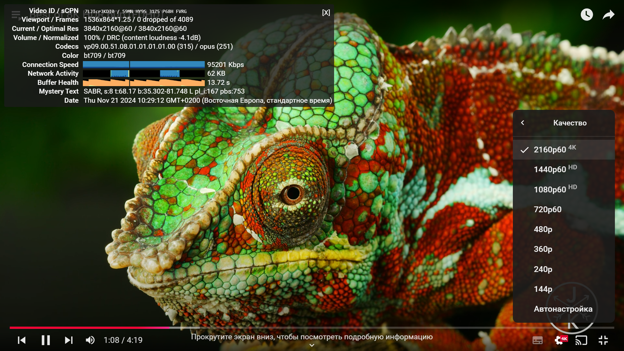This screenshot has height=351, width=624.
Task: Select Автонастройка quality option
Action: [x=563, y=309]
